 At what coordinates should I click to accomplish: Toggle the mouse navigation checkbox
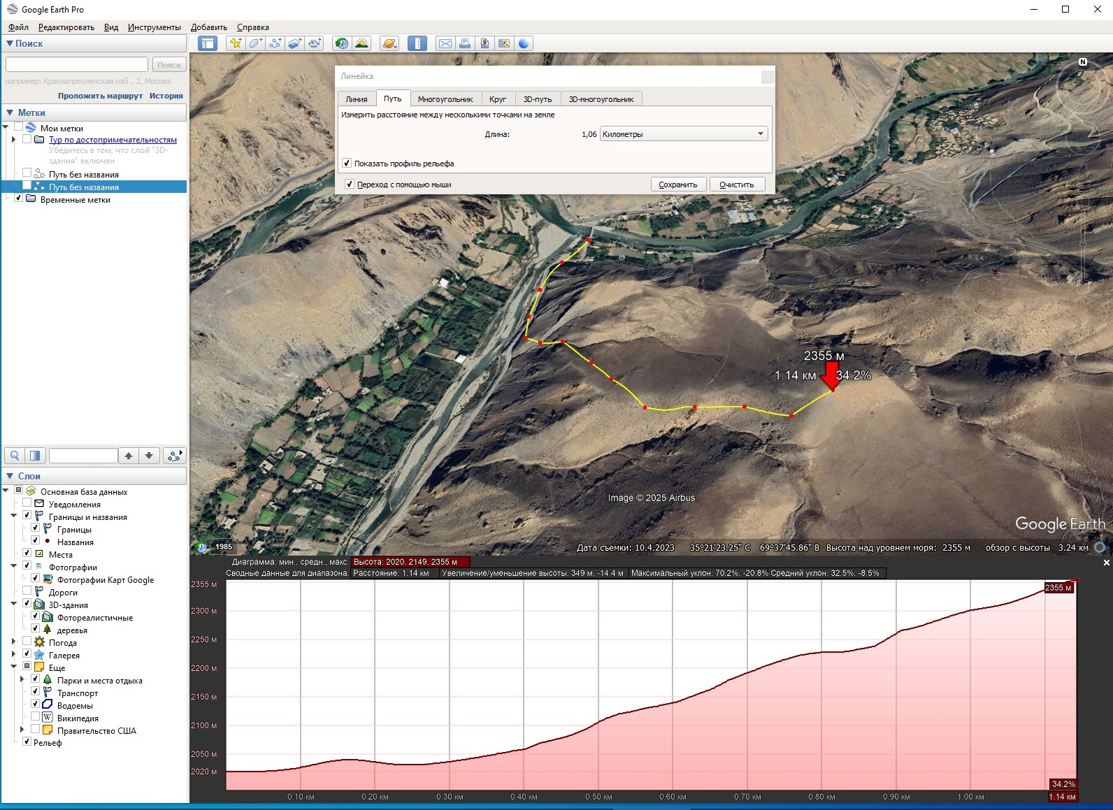tap(350, 185)
